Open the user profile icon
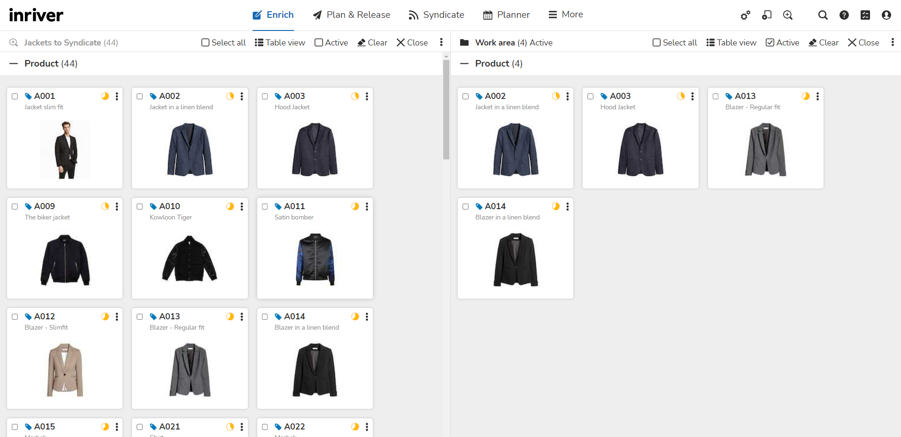901x437 pixels. tap(886, 15)
